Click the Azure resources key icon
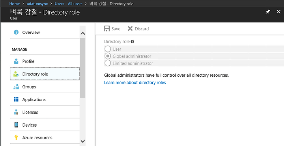This screenshot has height=146, width=284. tap(16, 137)
